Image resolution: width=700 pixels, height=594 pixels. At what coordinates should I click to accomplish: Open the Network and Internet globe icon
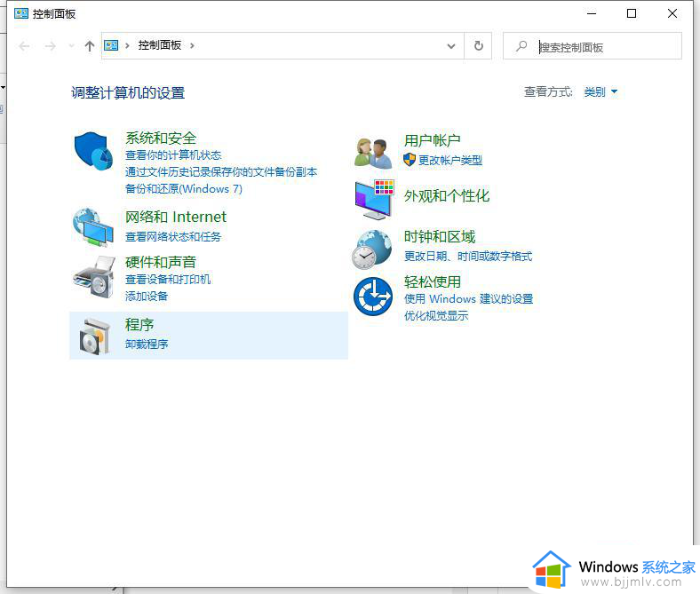tap(93, 227)
